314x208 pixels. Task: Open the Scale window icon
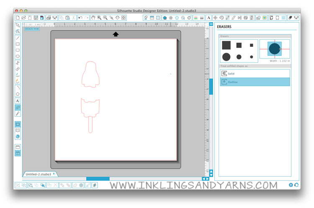227,18
